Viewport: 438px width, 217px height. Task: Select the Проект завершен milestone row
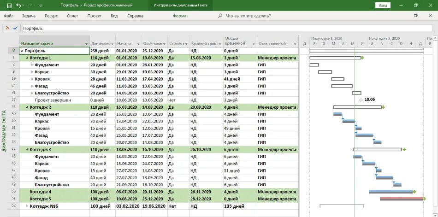pyautogui.click(x=53, y=100)
